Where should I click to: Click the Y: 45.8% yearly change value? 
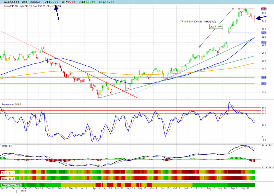tap(106, 2)
